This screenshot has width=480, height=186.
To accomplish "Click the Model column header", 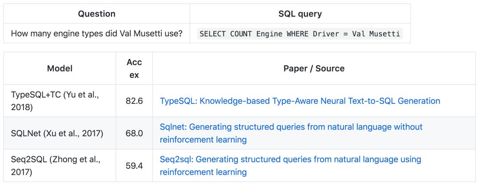I will tap(60, 68).
